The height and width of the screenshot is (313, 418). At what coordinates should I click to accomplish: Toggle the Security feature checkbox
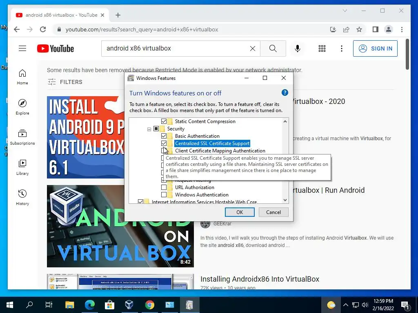click(156, 129)
